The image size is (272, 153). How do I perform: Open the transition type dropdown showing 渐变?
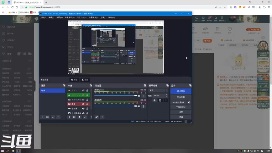[x=158, y=90]
